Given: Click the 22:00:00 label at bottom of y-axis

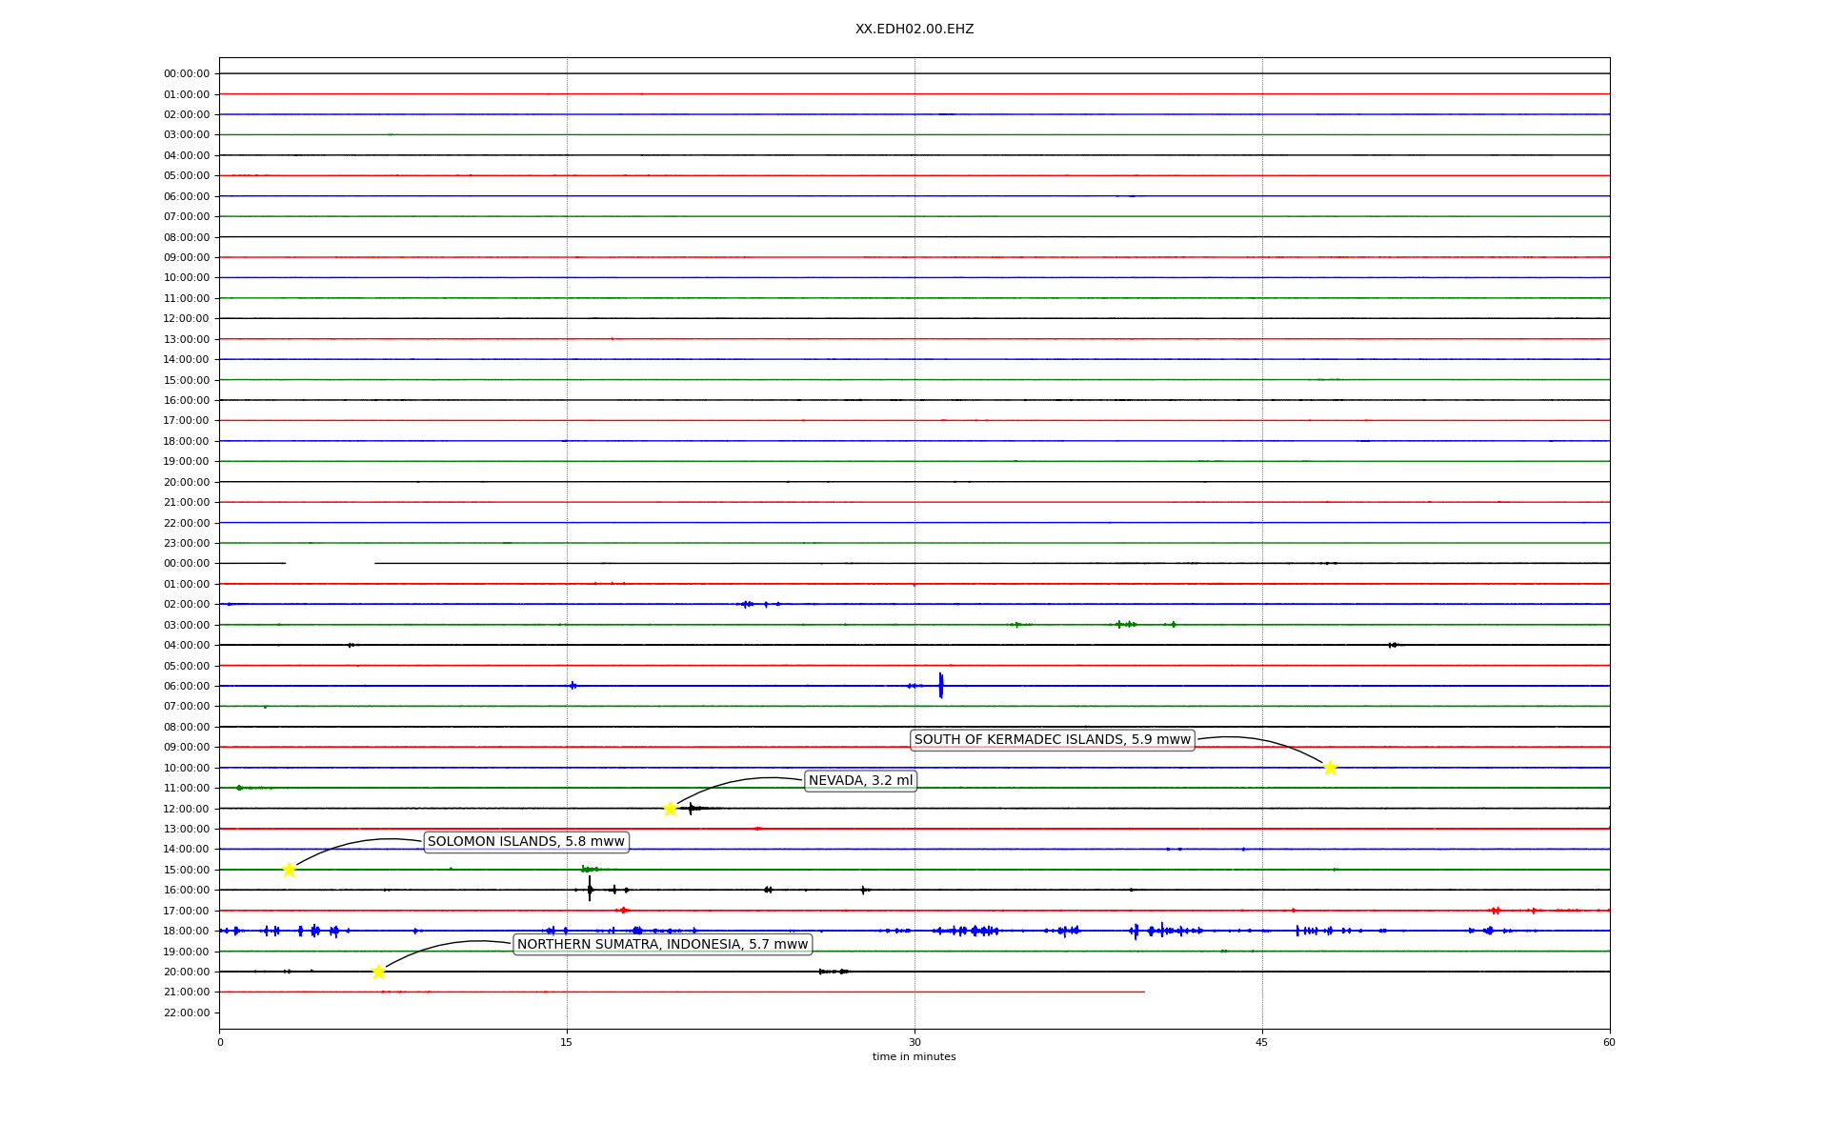Looking at the screenshot, I should coord(187,1013).
